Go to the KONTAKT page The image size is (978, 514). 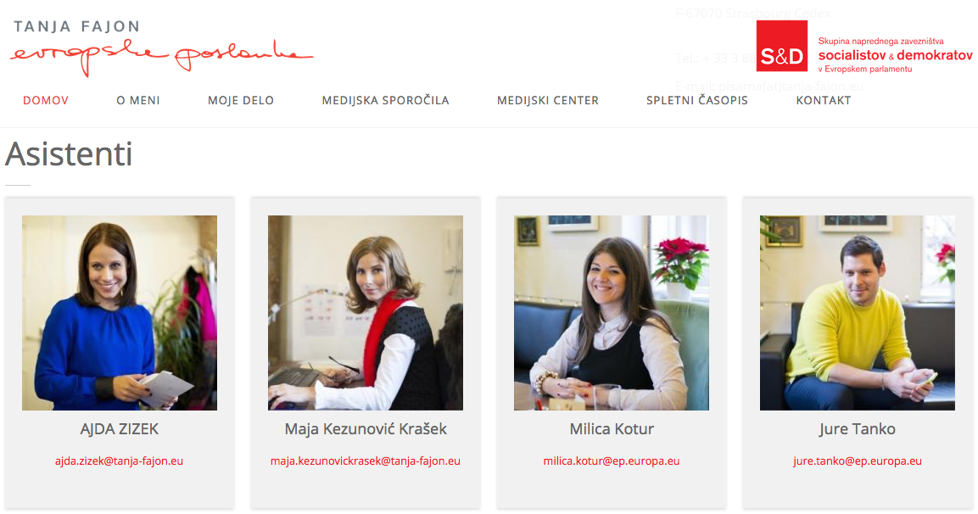point(824,100)
